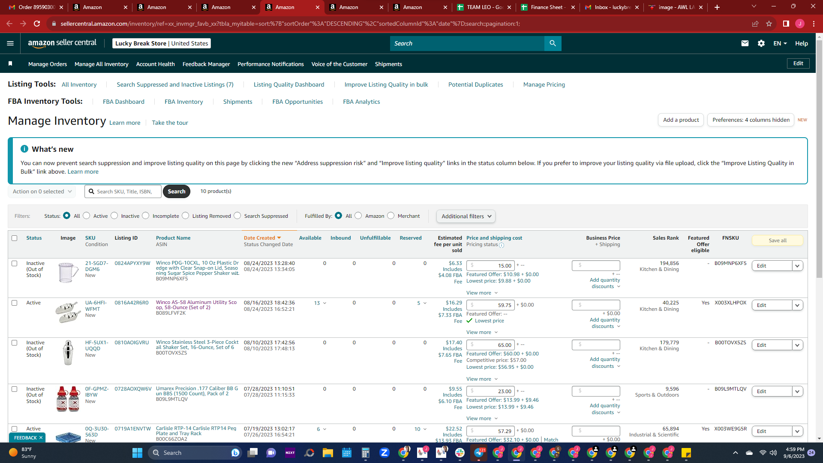Open the Slack app in the taskbar
Viewport: 823px width, 463px height.
[x=460, y=453]
